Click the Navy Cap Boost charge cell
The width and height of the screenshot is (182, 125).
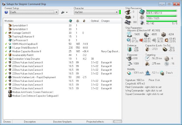coord(110,51)
